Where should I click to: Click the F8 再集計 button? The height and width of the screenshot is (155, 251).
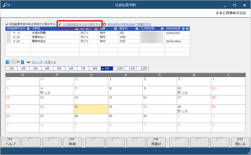click(x=156, y=142)
